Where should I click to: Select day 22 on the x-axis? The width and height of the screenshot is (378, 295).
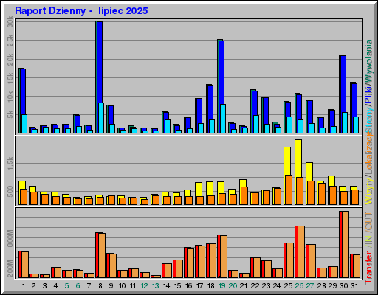[255, 286]
